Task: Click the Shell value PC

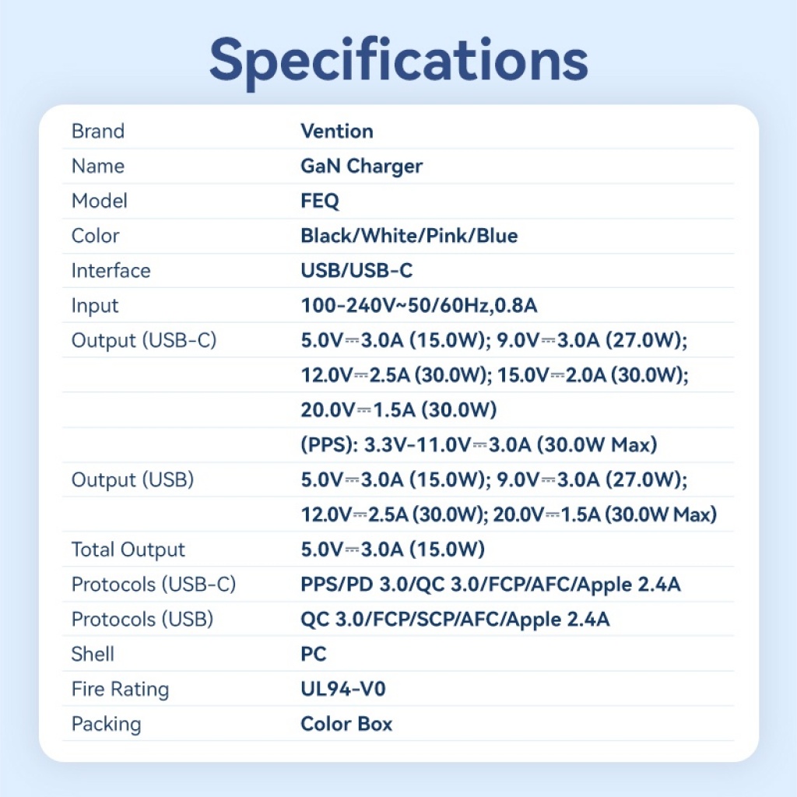Action: tap(314, 655)
